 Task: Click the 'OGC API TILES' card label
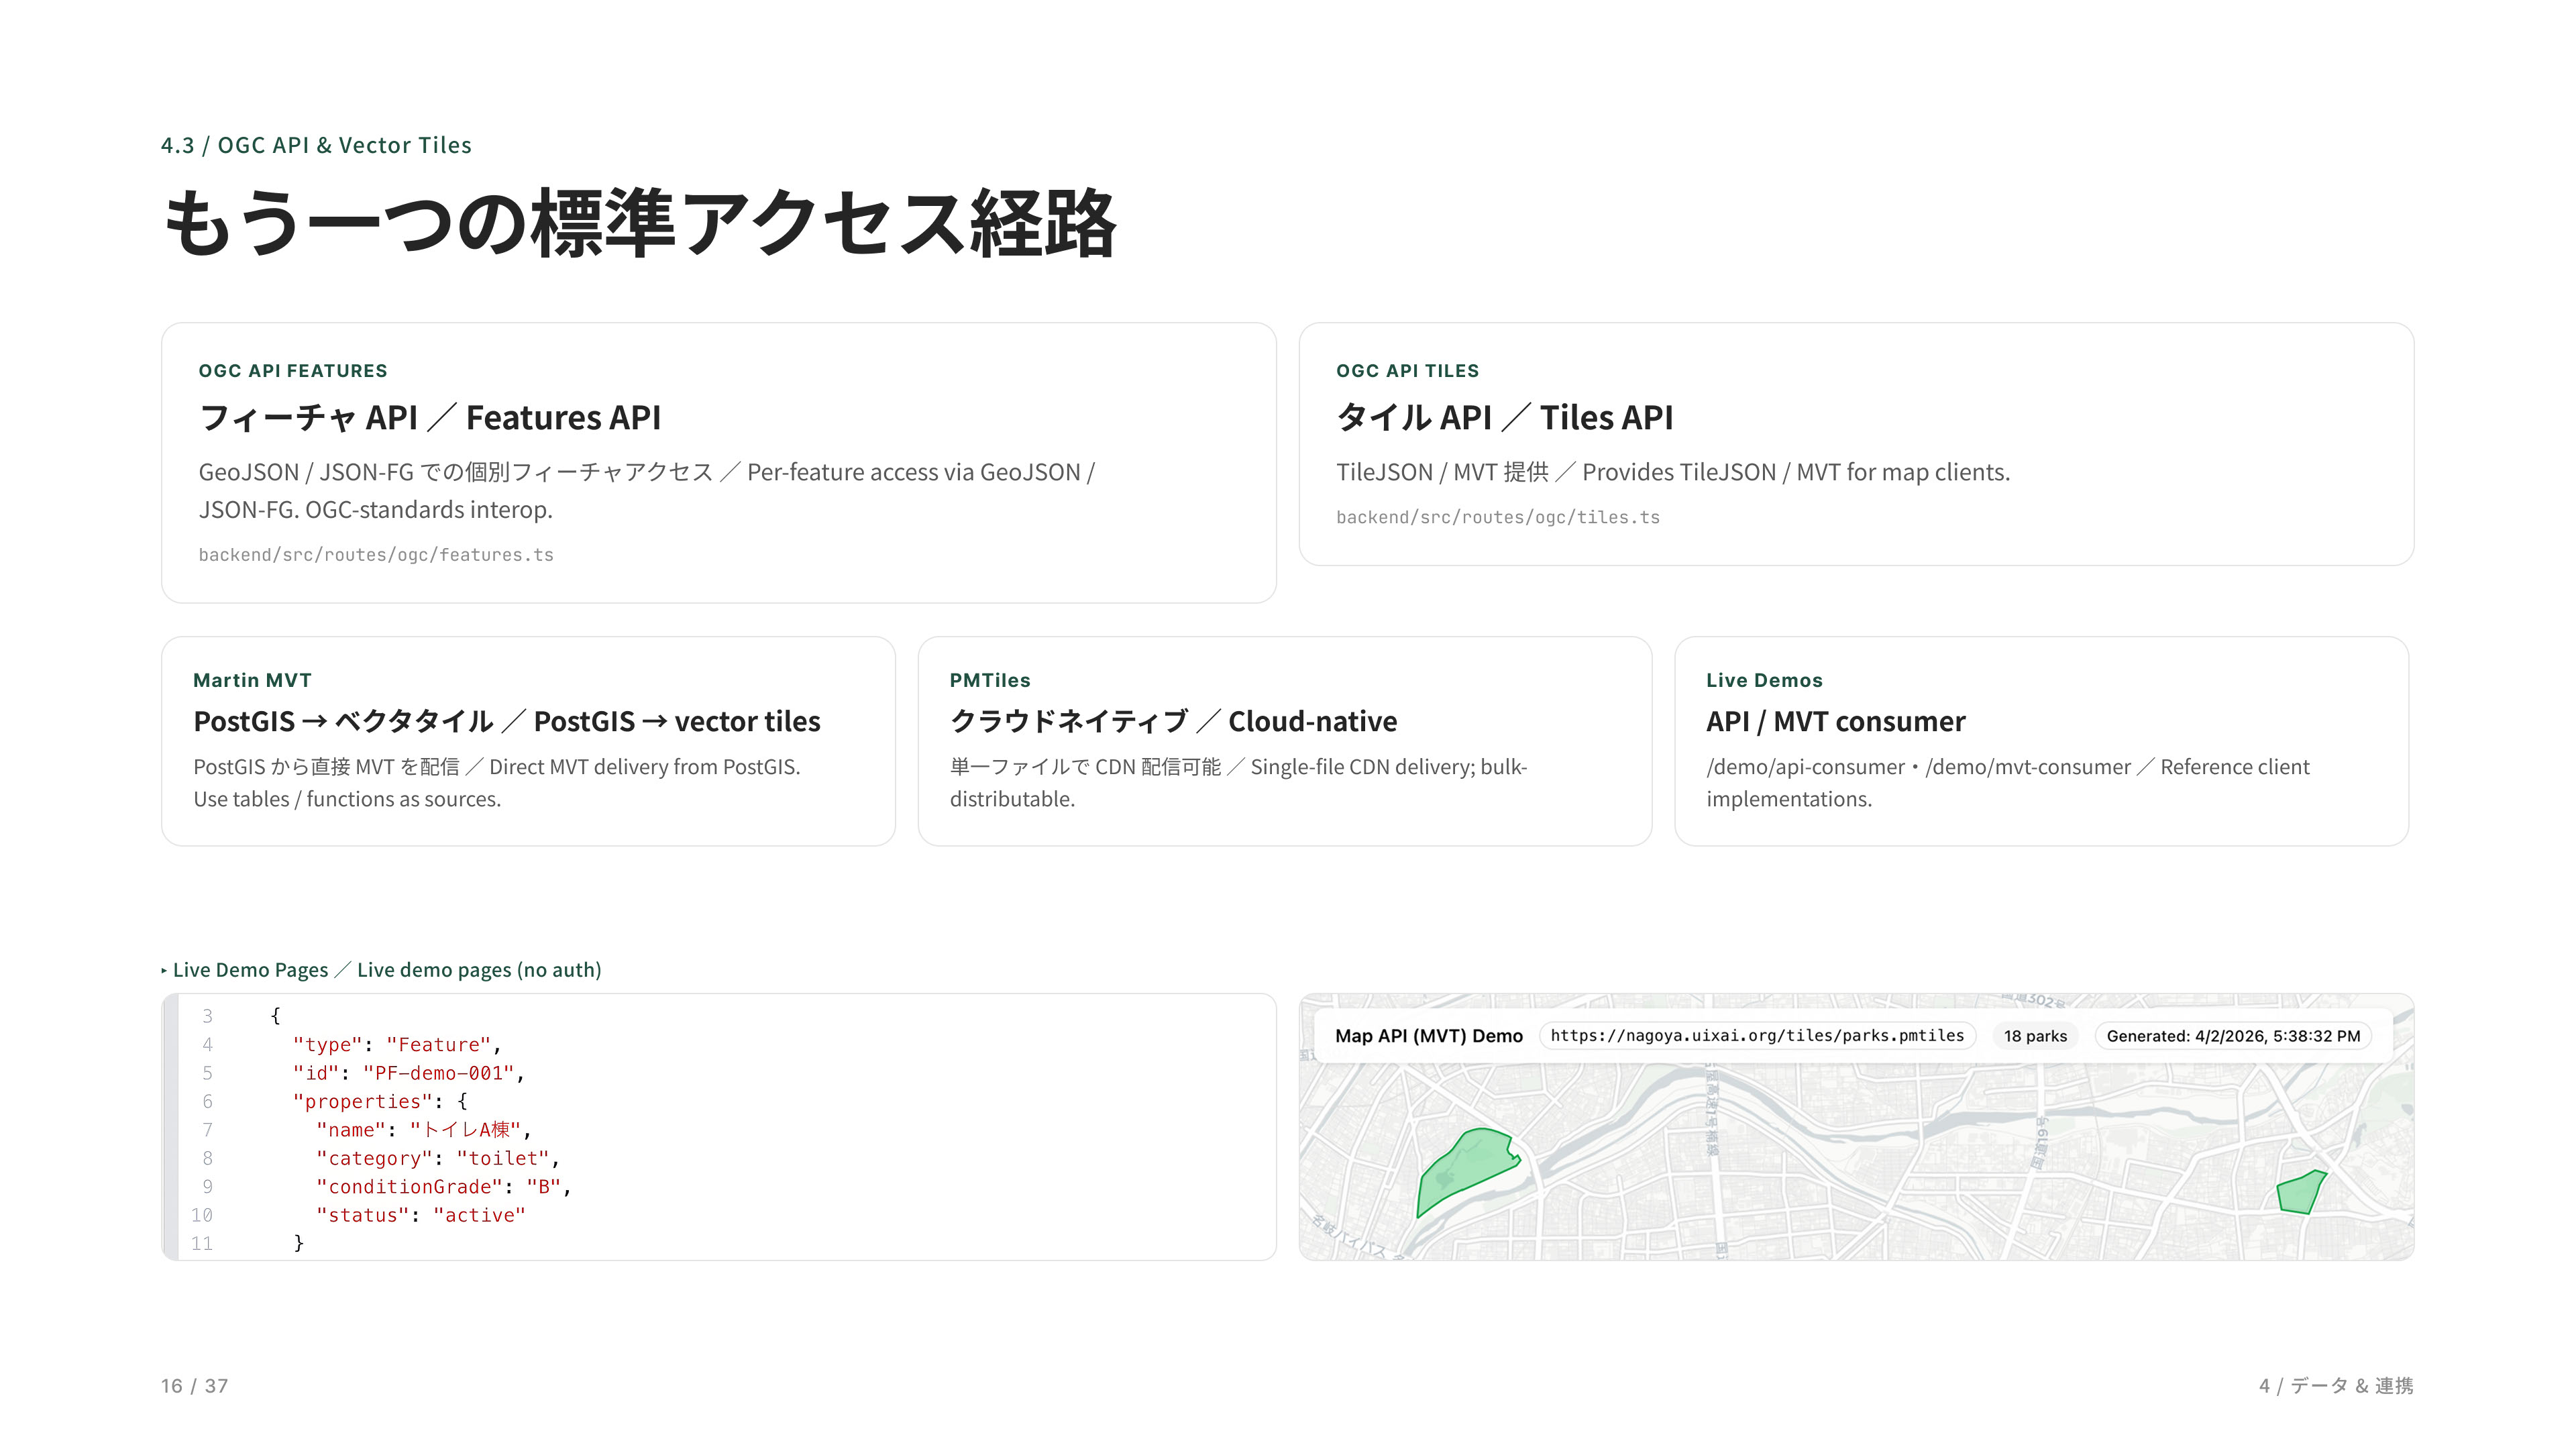1407,371
